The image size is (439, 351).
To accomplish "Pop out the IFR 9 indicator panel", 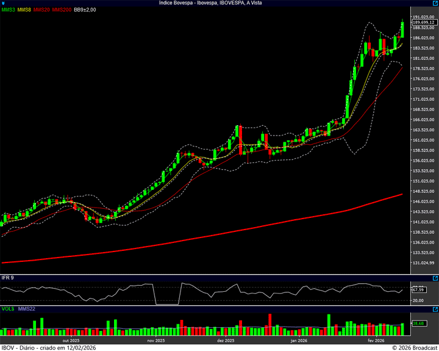I will pyautogui.click(x=434, y=278).
